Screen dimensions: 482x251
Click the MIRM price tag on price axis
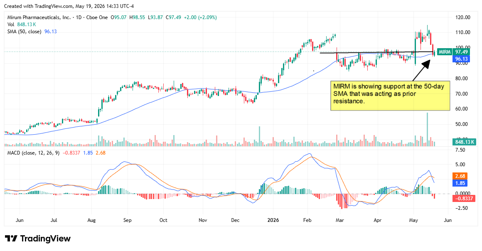pos(445,52)
